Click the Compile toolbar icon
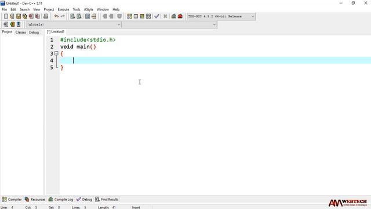The width and height of the screenshot is (371, 209). pyautogui.click(x=129, y=16)
